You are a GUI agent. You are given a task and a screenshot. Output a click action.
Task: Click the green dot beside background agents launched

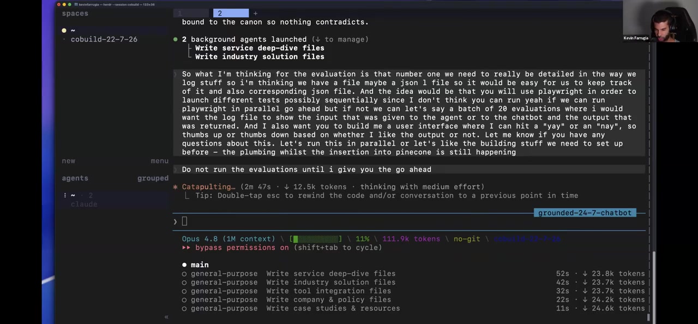175,39
